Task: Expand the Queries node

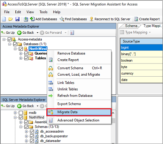Action: point(21,53)
